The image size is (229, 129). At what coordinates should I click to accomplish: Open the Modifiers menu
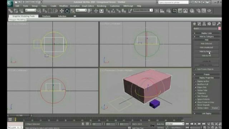click(x=64, y=6)
